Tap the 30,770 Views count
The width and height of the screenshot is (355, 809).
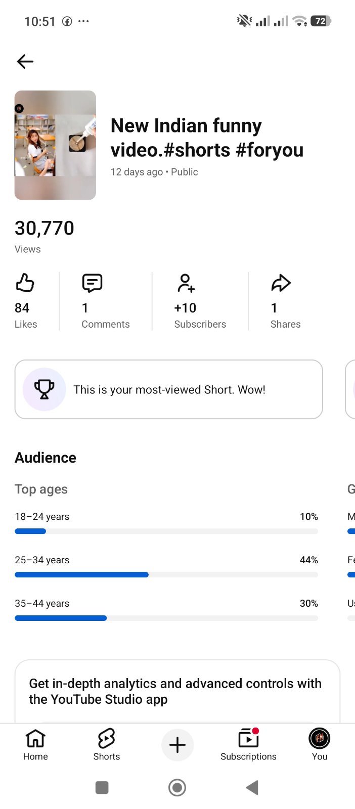[x=45, y=228]
